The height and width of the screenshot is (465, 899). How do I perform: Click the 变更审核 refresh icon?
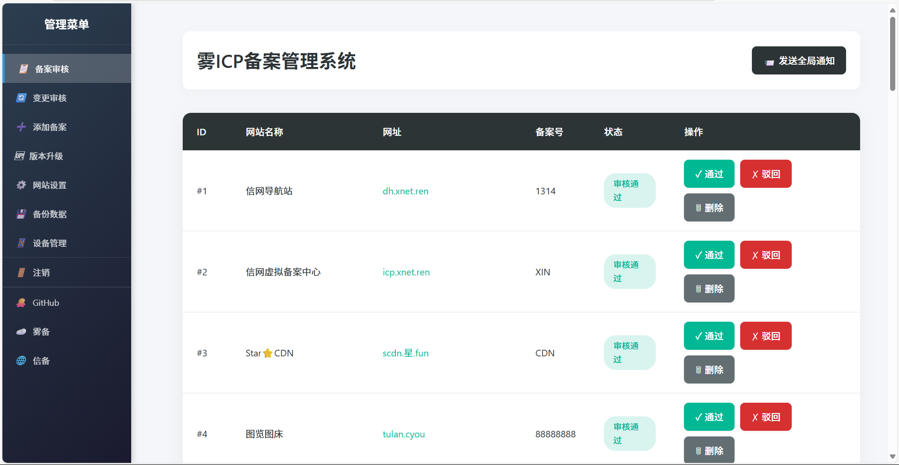coord(21,98)
